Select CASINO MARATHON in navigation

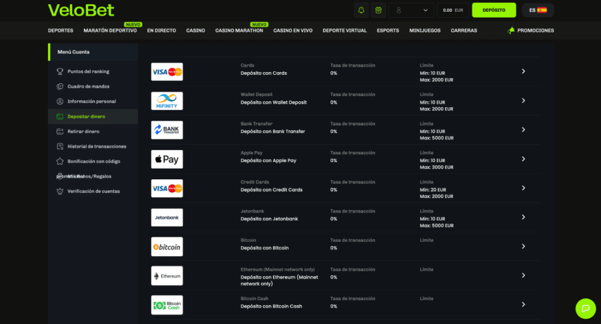click(x=239, y=30)
